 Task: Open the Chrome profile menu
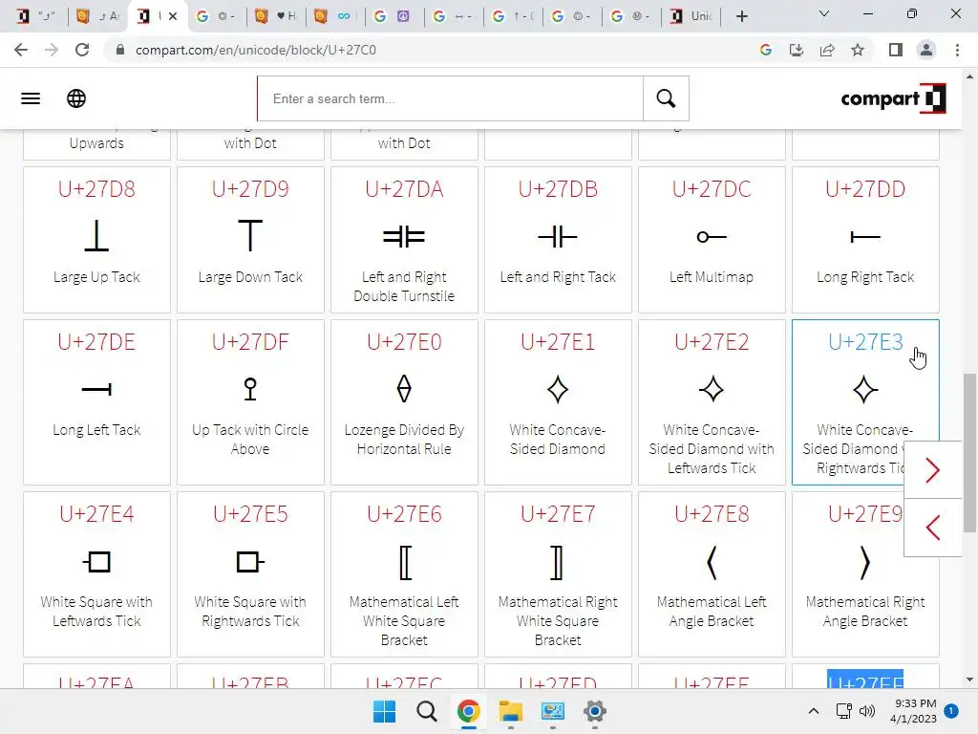coord(926,50)
